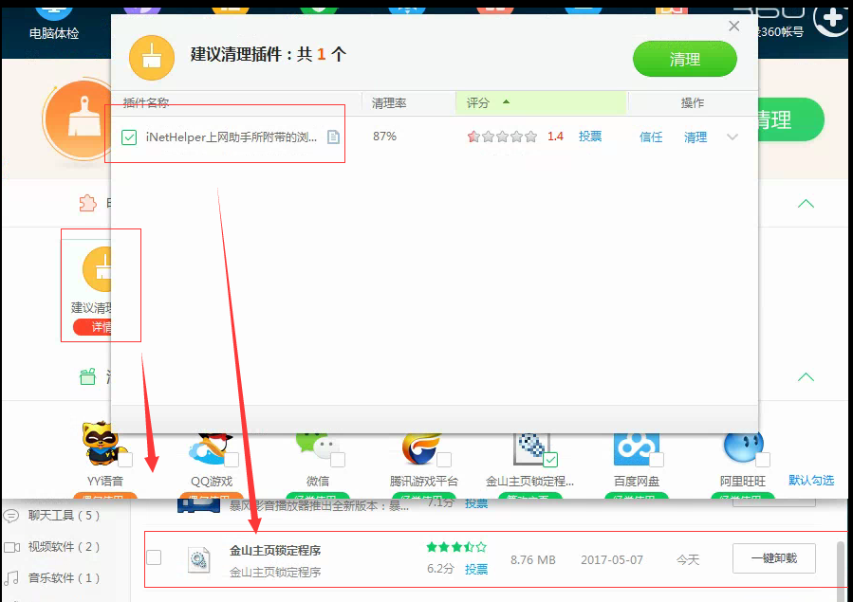The height and width of the screenshot is (602, 853).
Task: Click the orange puzzle piece plugin icon
Action: coord(87,203)
